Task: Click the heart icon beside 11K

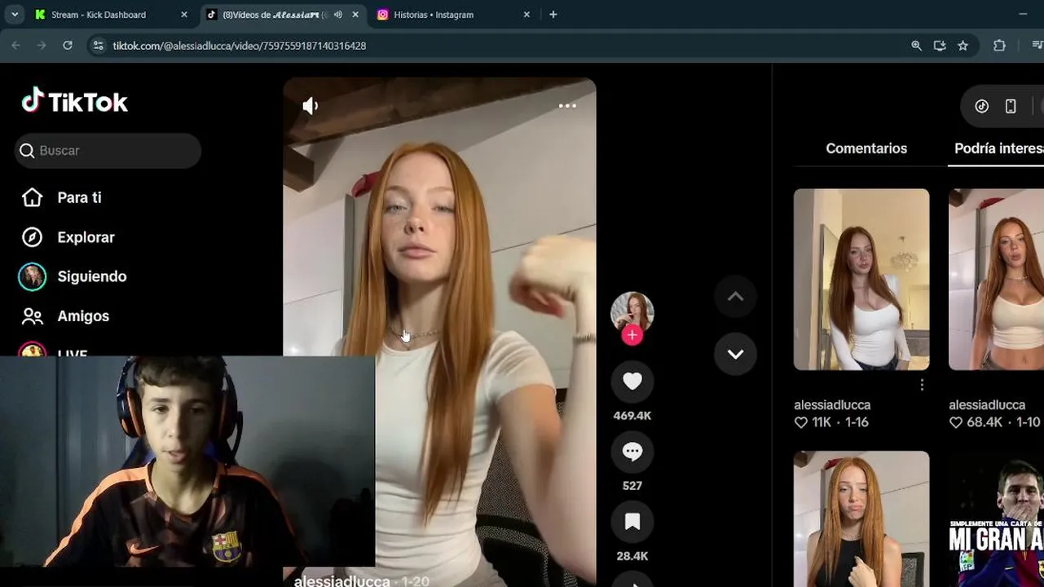Action: click(801, 422)
